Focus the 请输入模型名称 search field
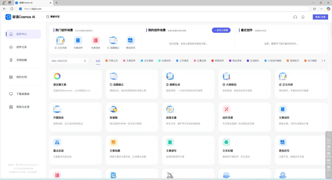 (x=67, y=61)
